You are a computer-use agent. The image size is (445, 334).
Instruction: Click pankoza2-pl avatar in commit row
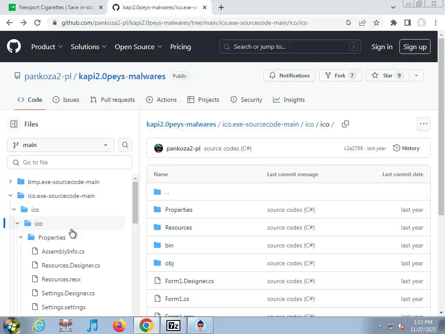[x=159, y=148]
